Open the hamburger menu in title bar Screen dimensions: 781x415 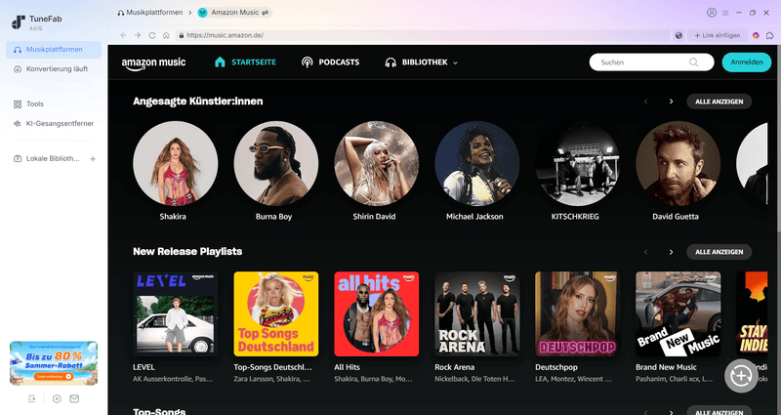coord(725,13)
